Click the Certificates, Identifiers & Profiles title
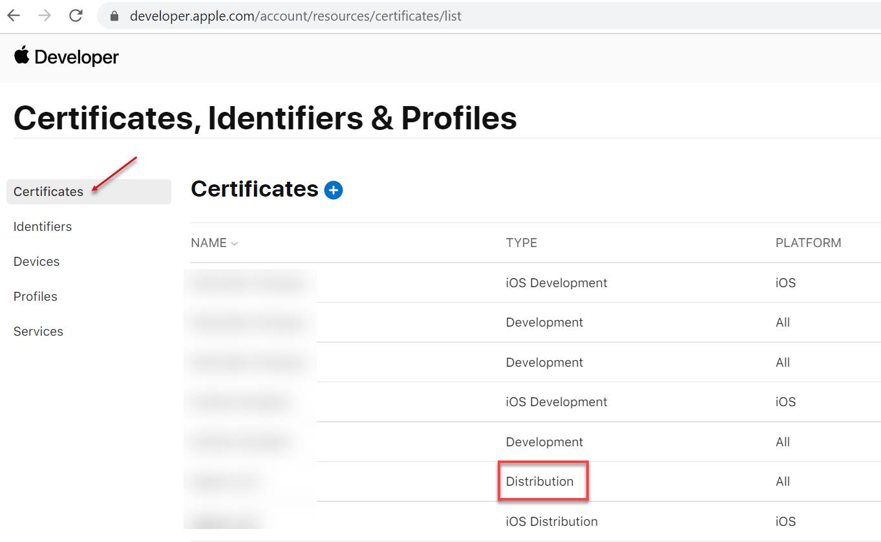Screen dimensions: 881x542 (x=265, y=118)
